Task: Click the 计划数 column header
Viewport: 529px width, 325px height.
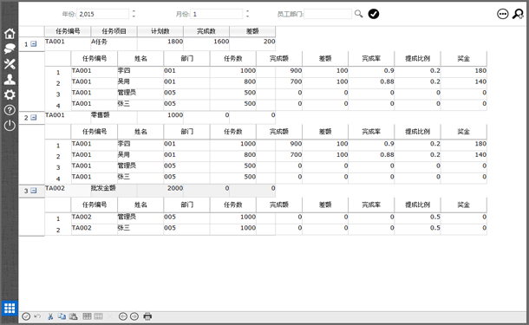Action: (160, 31)
